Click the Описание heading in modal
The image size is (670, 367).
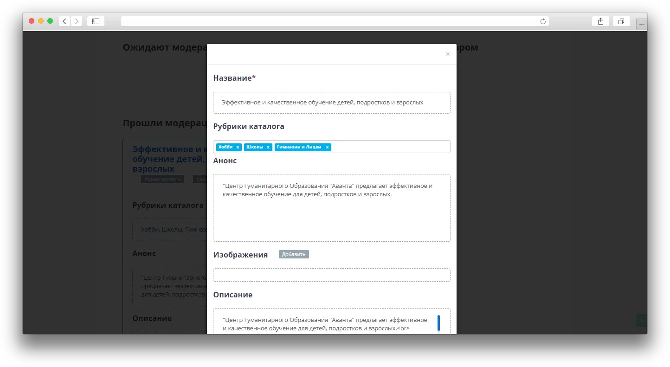[x=233, y=295]
